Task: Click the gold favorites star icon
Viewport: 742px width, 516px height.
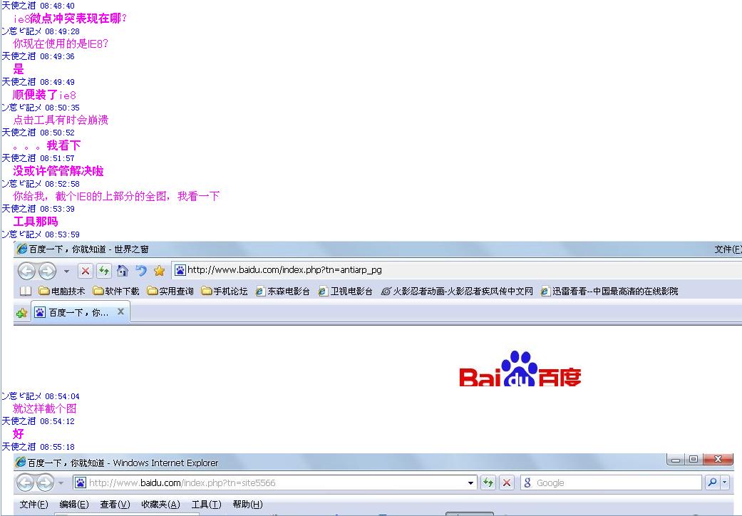Action: click(x=160, y=271)
